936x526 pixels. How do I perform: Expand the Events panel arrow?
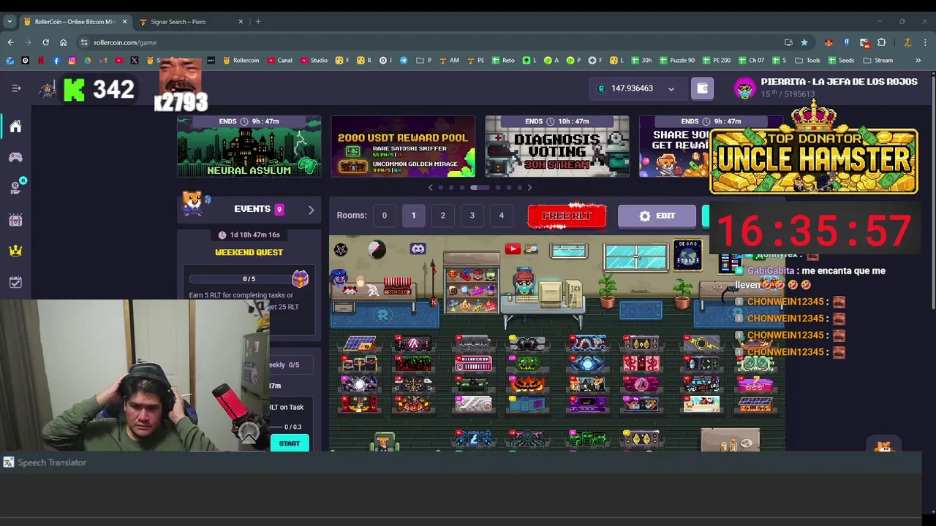click(311, 210)
